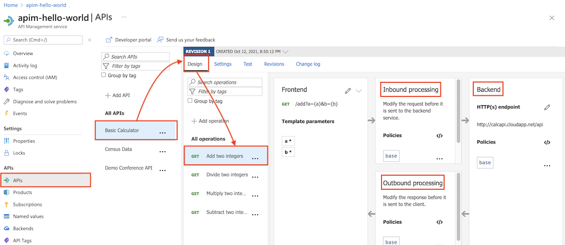Image resolution: width=565 pixels, height=245 pixels.
Task: Select Divide two integers operation
Action: 227,175
